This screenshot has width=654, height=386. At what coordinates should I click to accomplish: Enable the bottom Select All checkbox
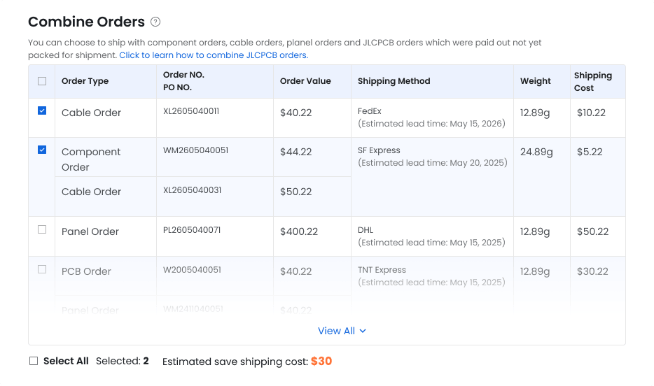pos(34,361)
